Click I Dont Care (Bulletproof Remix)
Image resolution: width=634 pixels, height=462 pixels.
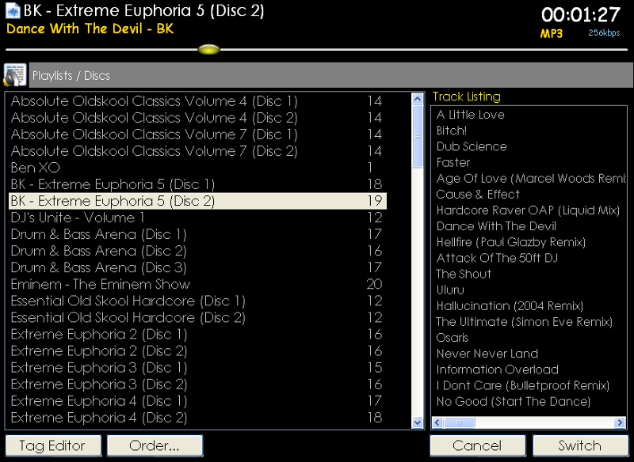coord(523,385)
